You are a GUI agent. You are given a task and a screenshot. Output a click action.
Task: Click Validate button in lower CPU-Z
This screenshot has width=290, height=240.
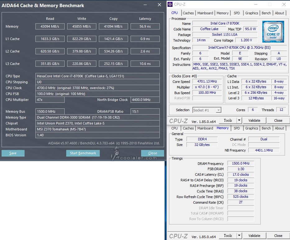[254, 236]
